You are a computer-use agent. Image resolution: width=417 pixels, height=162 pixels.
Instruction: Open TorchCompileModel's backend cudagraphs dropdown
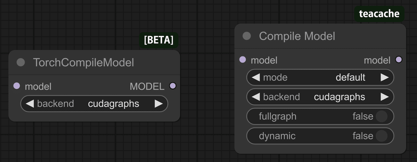(113, 103)
